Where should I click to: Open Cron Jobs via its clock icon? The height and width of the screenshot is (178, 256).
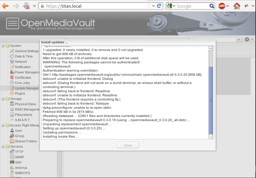(x=11, y=83)
